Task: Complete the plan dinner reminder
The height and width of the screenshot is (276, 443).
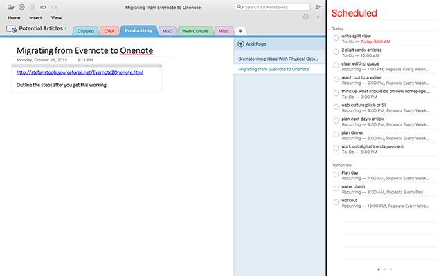Action: [336, 135]
